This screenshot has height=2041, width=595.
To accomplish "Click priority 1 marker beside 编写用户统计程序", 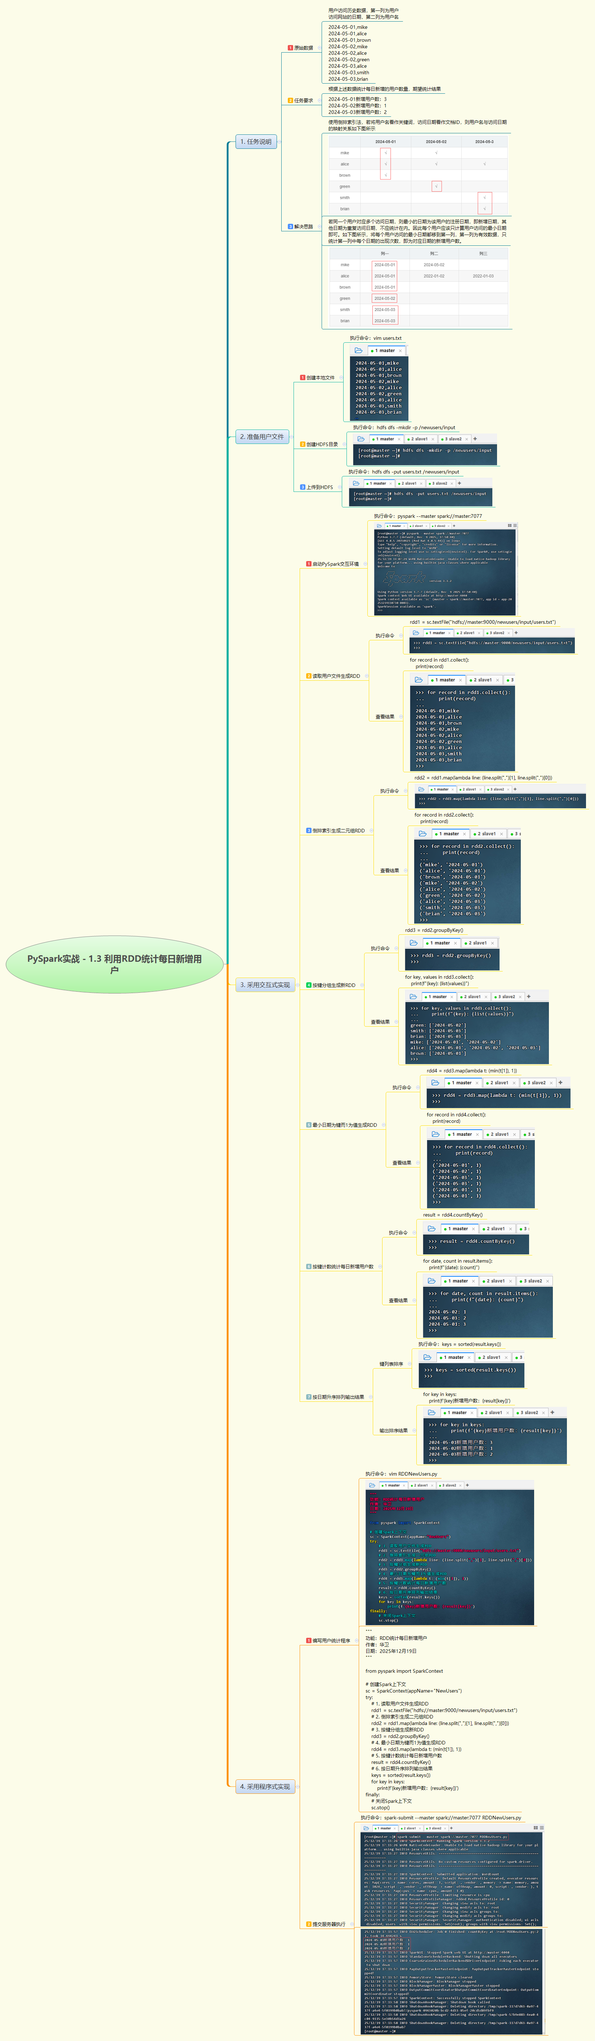I will (x=309, y=1641).
